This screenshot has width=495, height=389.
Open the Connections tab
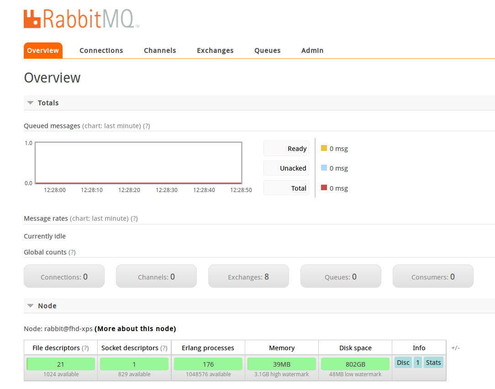101,50
